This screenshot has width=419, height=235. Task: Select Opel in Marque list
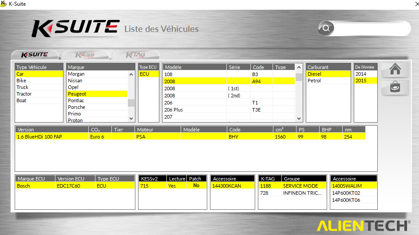(x=97, y=87)
